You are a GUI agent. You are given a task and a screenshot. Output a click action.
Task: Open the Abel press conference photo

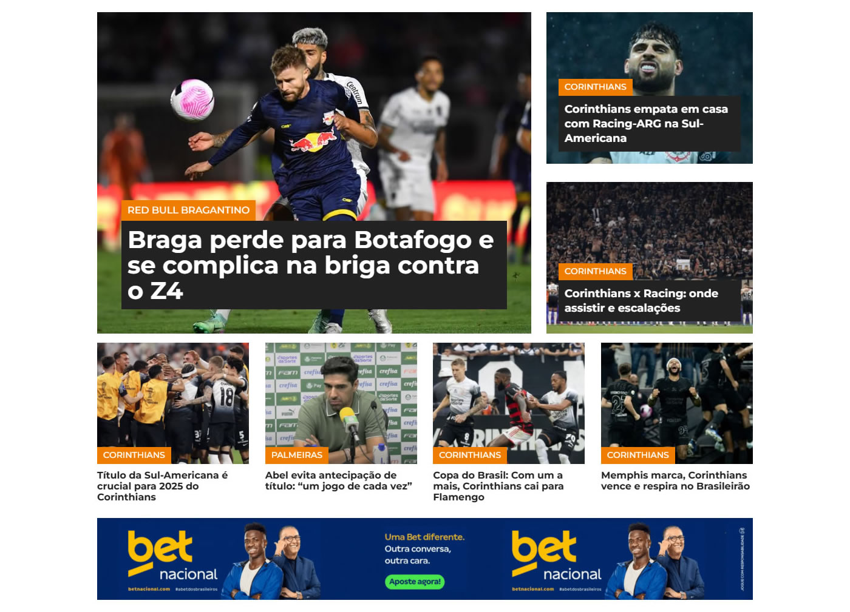[x=341, y=403]
